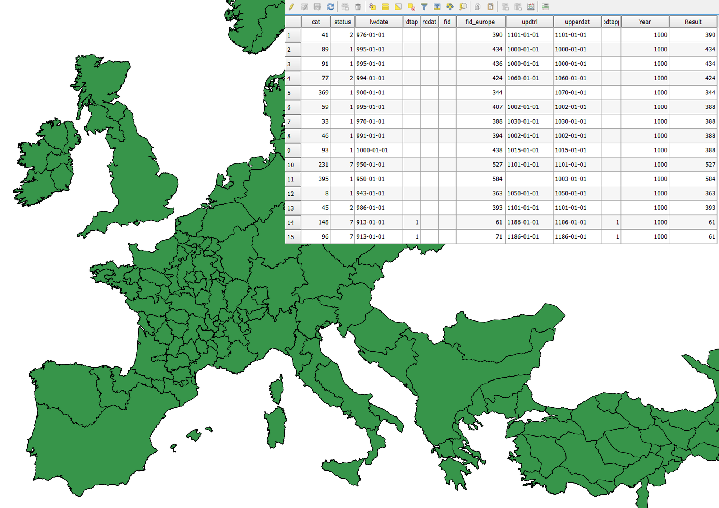This screenshot has height=508, width=719.
Task: Save edits using the save icon
Action: (x=318, y=6)
